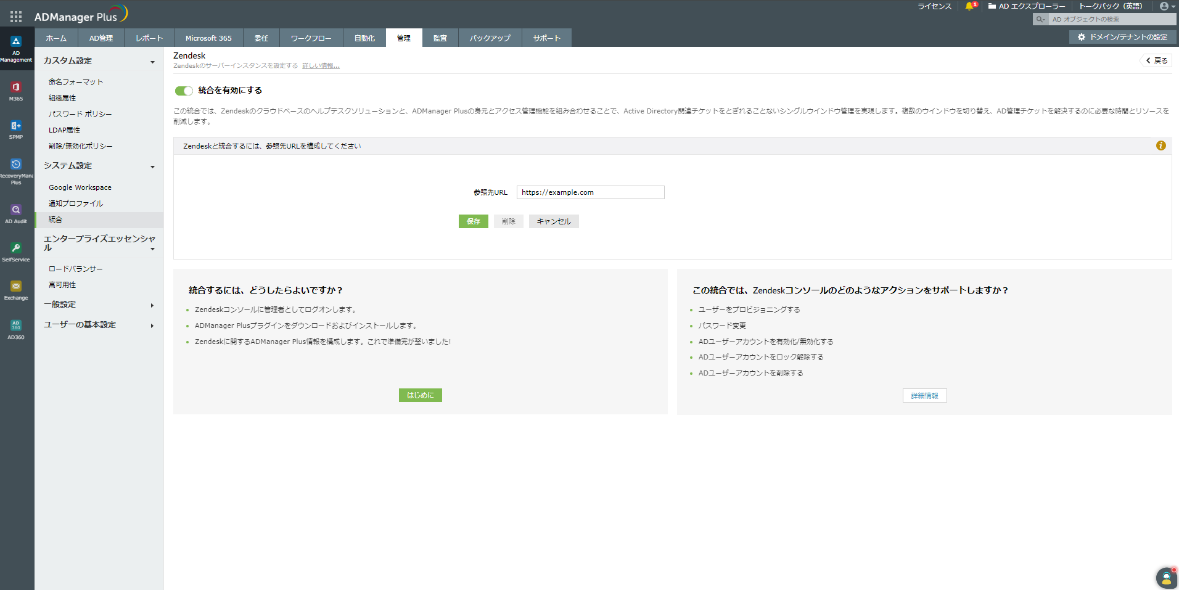The width and height of the screenshot is (1179, 590).
Task: Open 高可用性 in the sidebar
Action: 62,285
